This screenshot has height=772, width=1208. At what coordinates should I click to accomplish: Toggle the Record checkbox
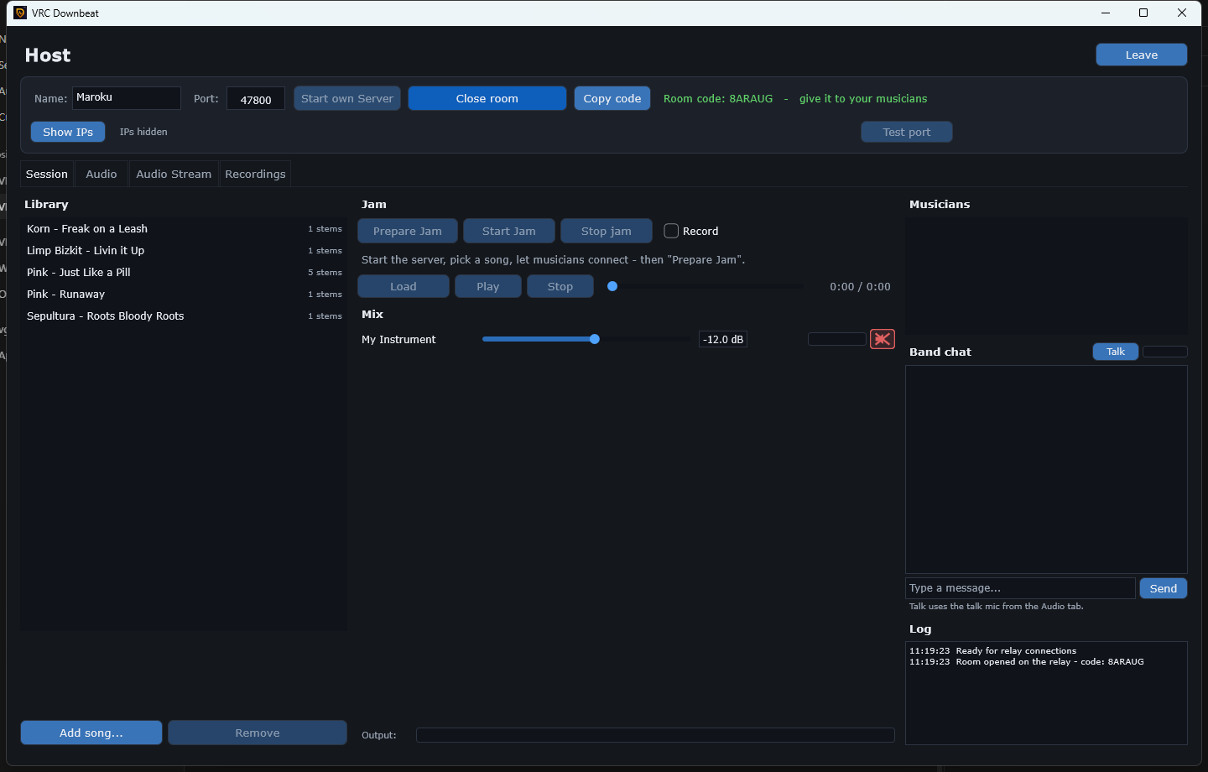671,231
